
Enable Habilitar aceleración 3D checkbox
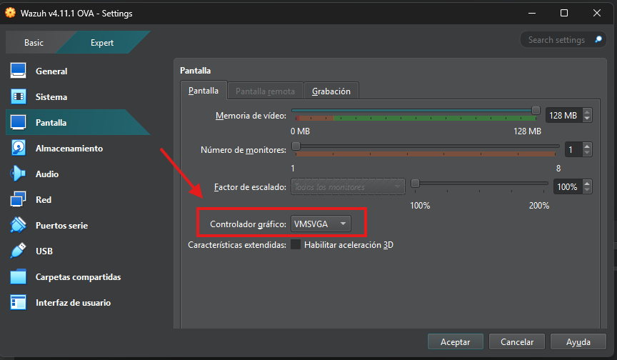tap(296, 245)
